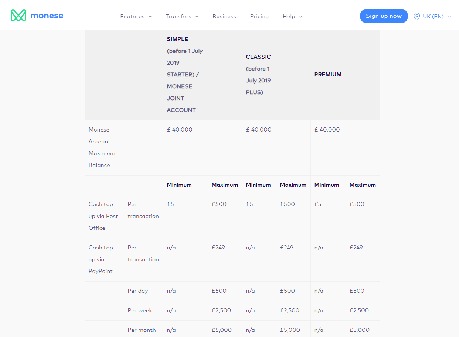
Task: Click the PREMIUM £249 PayPoint maximum
Action: point(356,248)
